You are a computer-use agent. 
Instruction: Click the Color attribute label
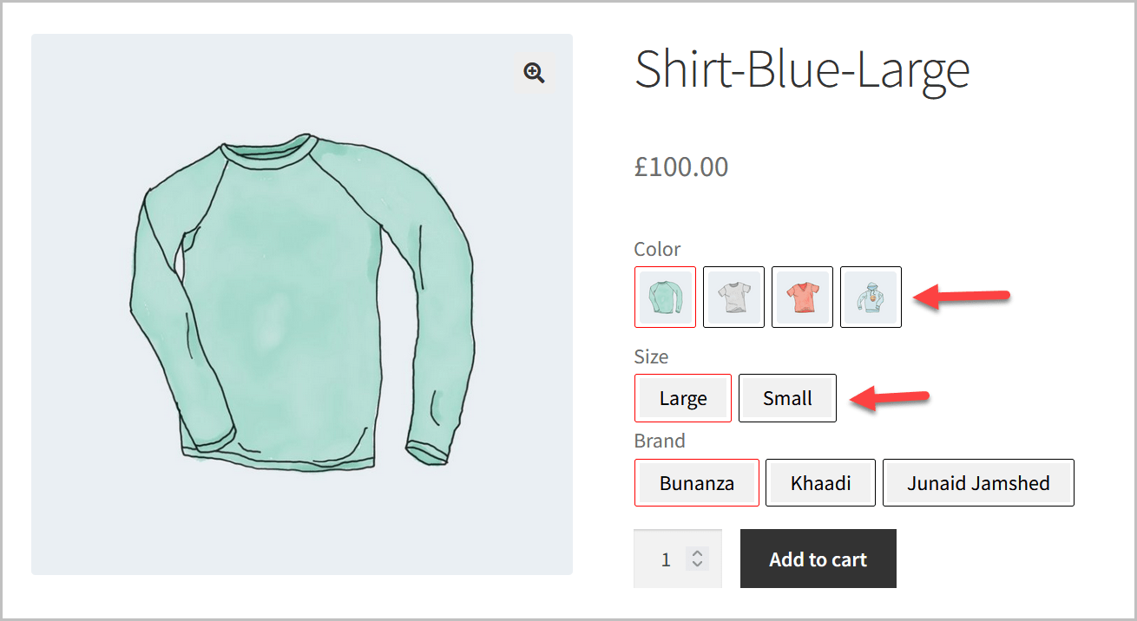657,250
